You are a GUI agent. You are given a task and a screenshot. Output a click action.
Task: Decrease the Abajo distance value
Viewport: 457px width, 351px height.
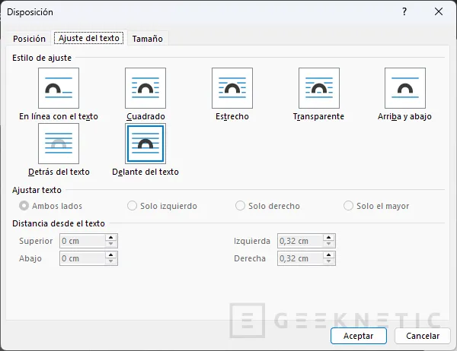click(x=110, y=261)
